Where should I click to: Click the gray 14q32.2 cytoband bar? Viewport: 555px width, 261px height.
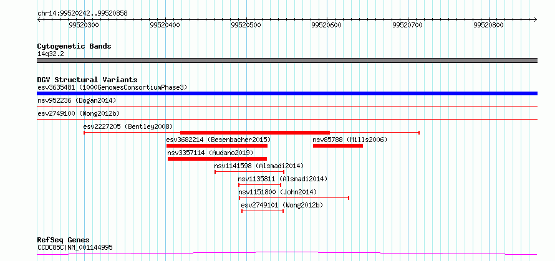[x=287, y=60]
